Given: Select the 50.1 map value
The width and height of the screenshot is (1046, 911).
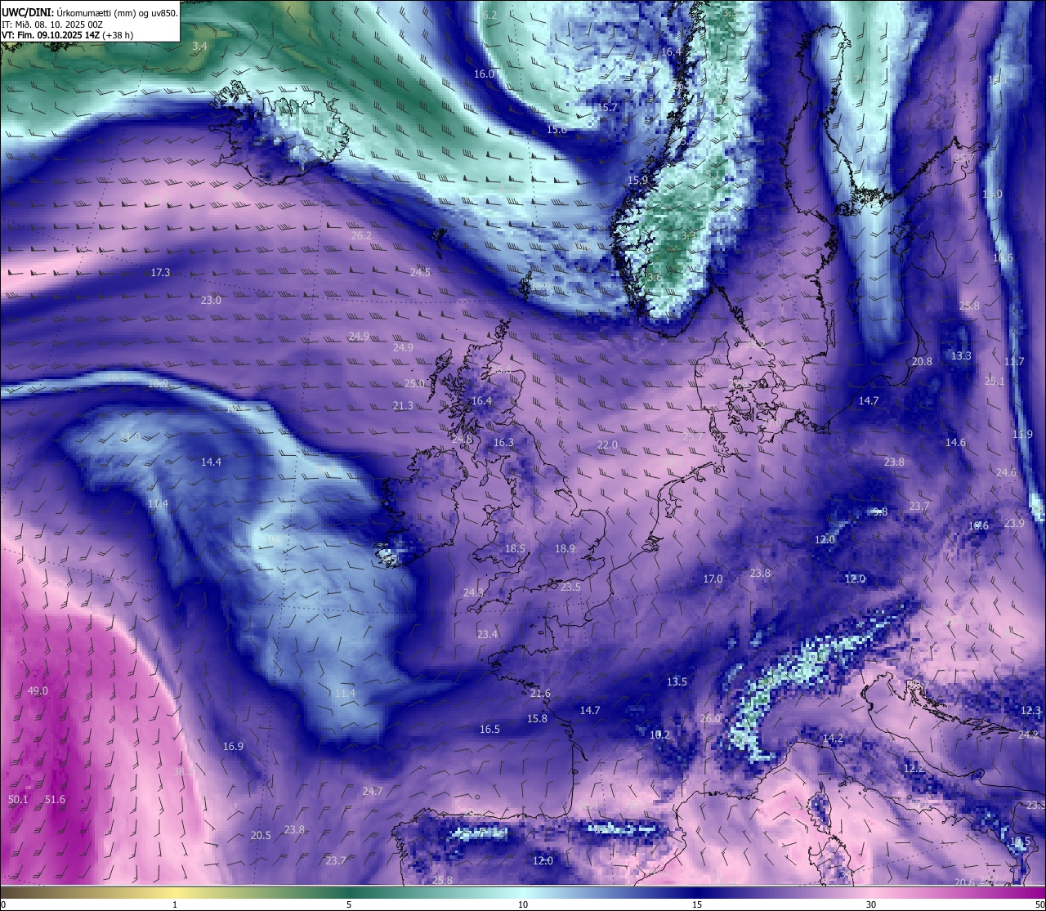Looking at the screenshot, I should coord(18,799).
